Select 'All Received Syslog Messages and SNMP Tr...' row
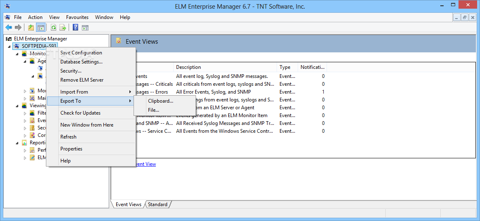Viewport: 480px width, 221px height. (225, 123)
